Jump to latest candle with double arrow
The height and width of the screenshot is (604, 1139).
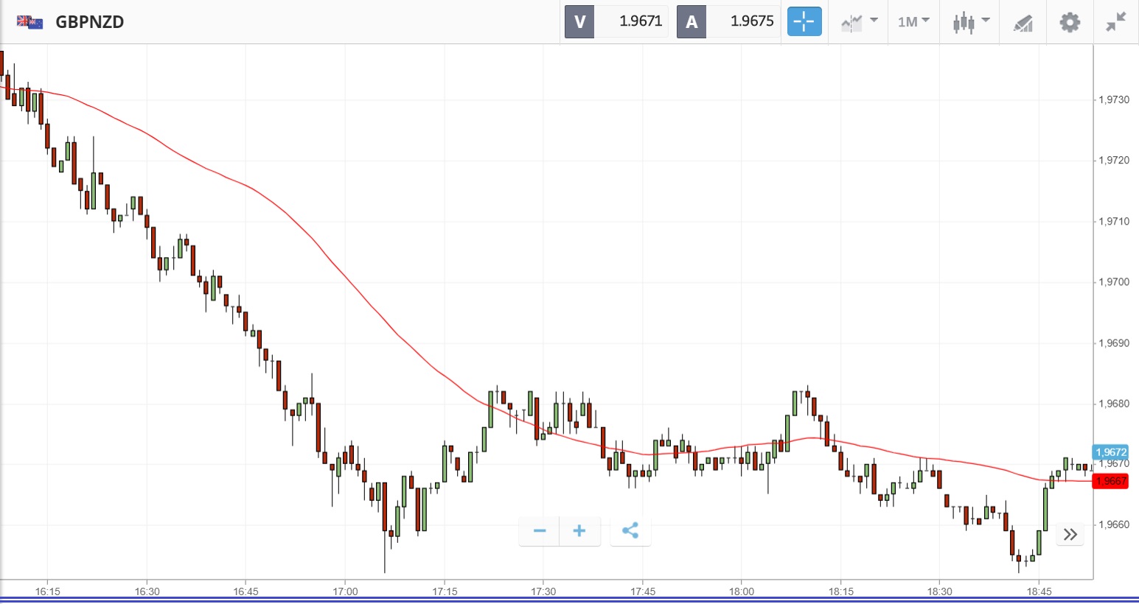pyautogui.click(x=1070, y=534)
